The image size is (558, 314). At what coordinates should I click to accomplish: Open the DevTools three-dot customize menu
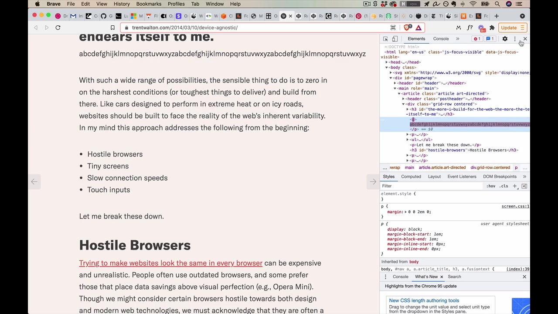pyautogui.click(x=514, y=39)
